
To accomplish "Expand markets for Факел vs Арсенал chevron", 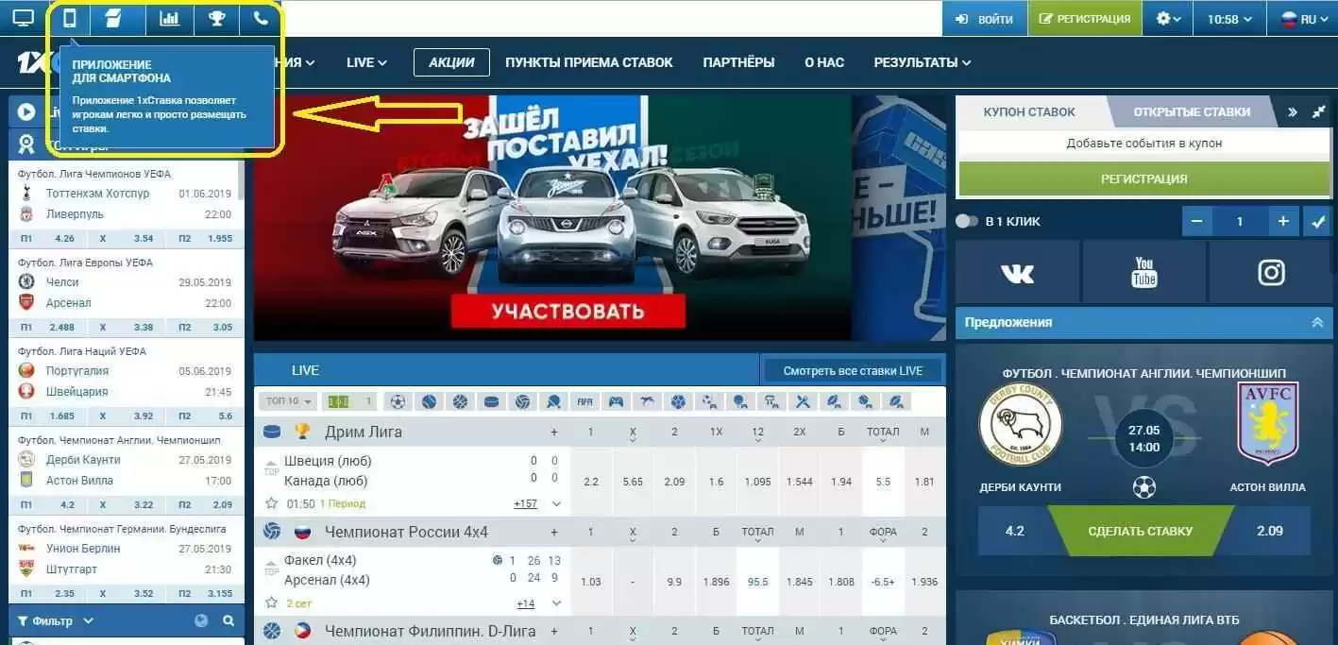I will [x=556, y=603].
